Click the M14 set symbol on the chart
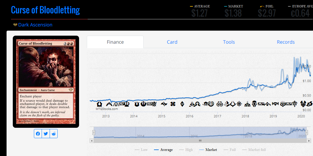This screenshot has width=313, height=156. (122, 103)
